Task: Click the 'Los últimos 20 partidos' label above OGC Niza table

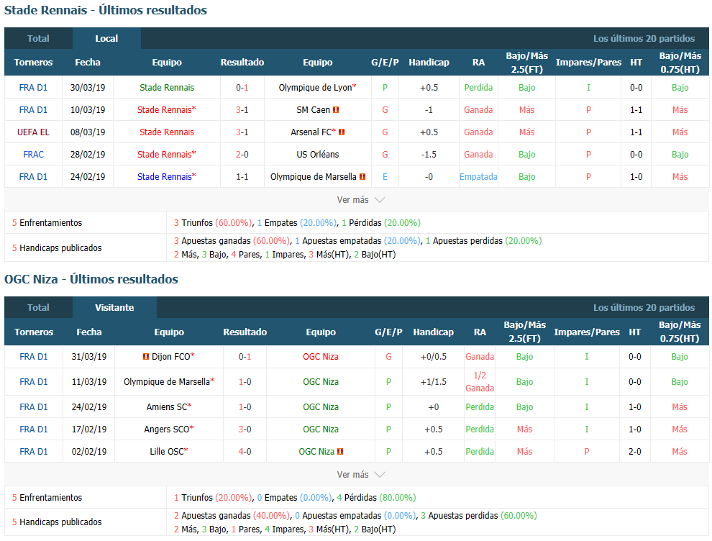Action: pos(644,307)
